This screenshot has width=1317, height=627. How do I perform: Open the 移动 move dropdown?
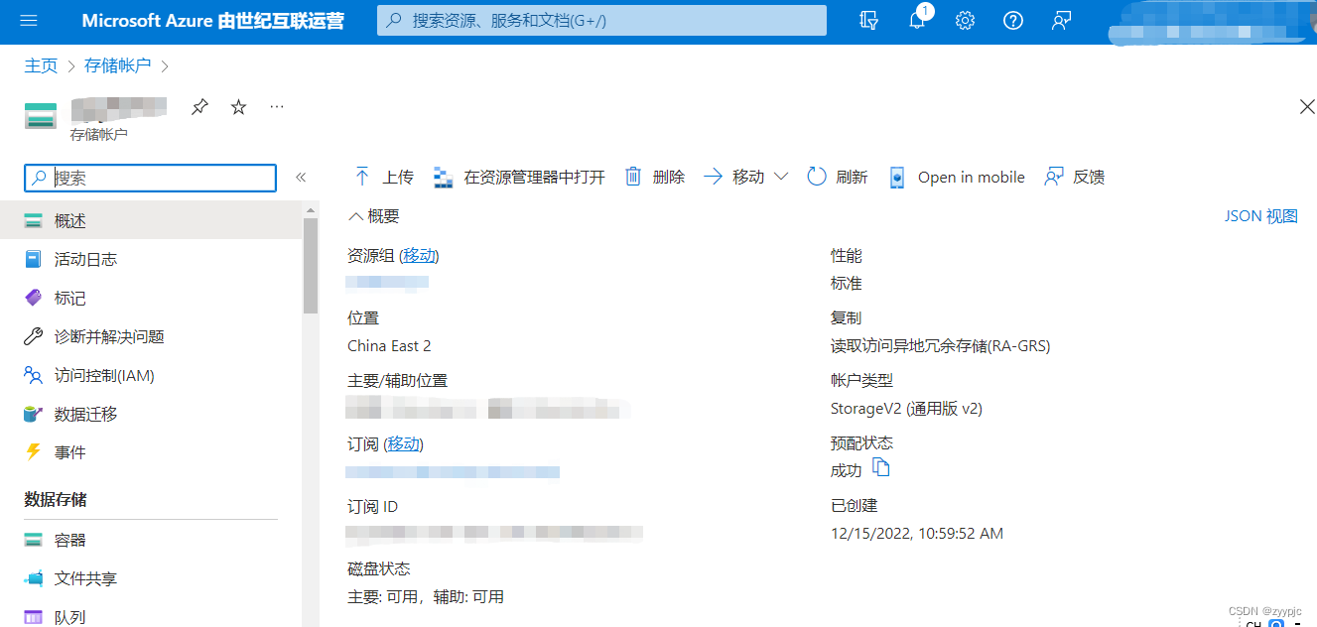point(745,178)
